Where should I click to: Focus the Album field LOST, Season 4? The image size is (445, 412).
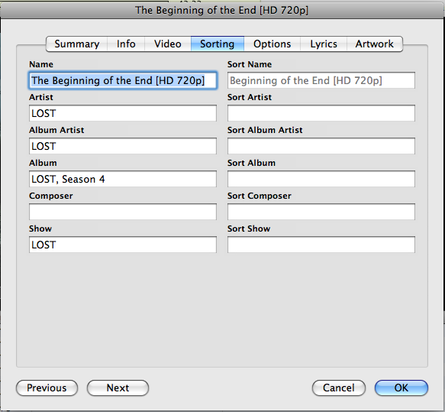123,179
